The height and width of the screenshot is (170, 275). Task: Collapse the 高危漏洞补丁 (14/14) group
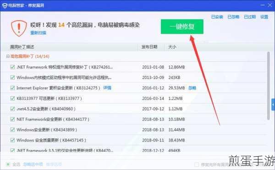click(x=8, y=56)
